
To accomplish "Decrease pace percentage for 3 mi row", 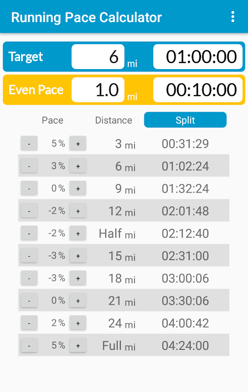I will click(x=29, y=143).
